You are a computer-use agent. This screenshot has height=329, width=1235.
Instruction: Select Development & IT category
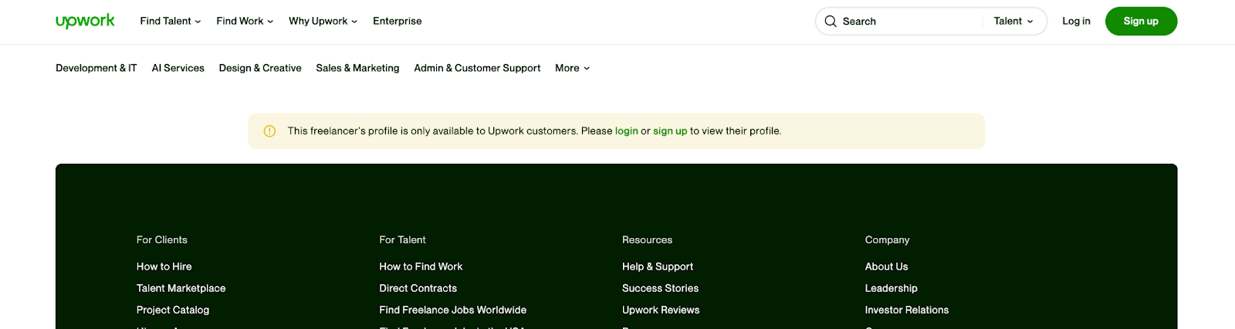point(96,68)
